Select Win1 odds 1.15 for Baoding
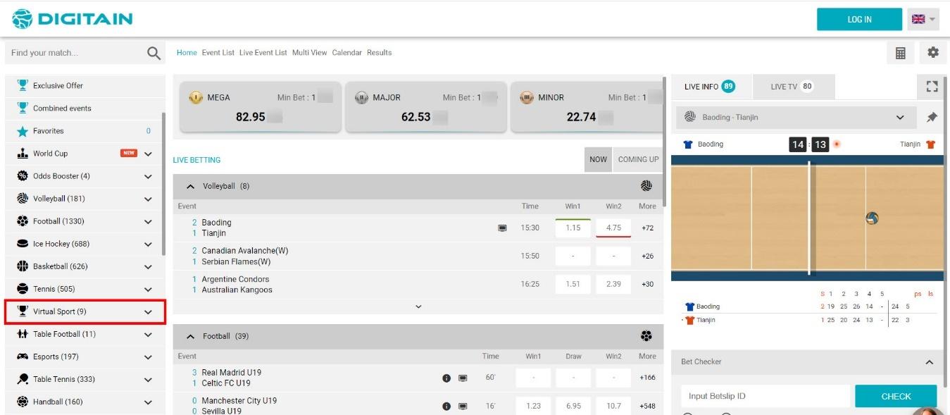 573,228
